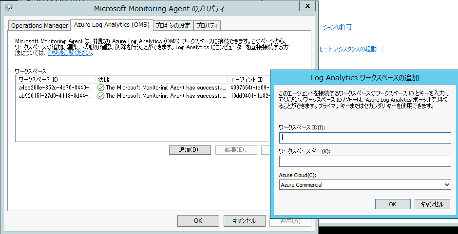This screenshot has height=234, width=458.
Task: Click the green check icon in the a4ee260e row
Action: click(x=101, y=88)
